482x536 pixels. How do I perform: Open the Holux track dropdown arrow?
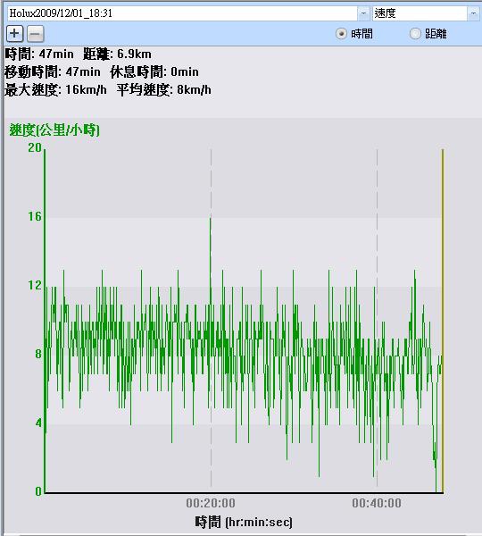tap(363, 13)
